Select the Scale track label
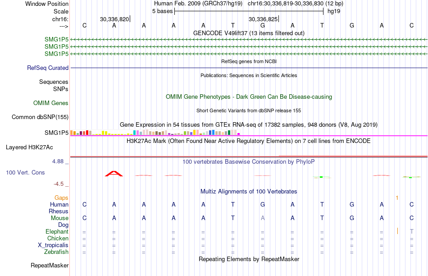The height and width of the screenshot is (276, 428). click(61, 11)
